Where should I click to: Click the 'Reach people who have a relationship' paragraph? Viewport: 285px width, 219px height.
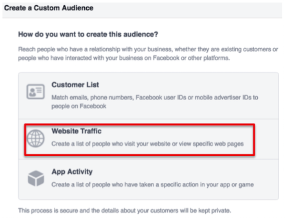tap(148, 54)
